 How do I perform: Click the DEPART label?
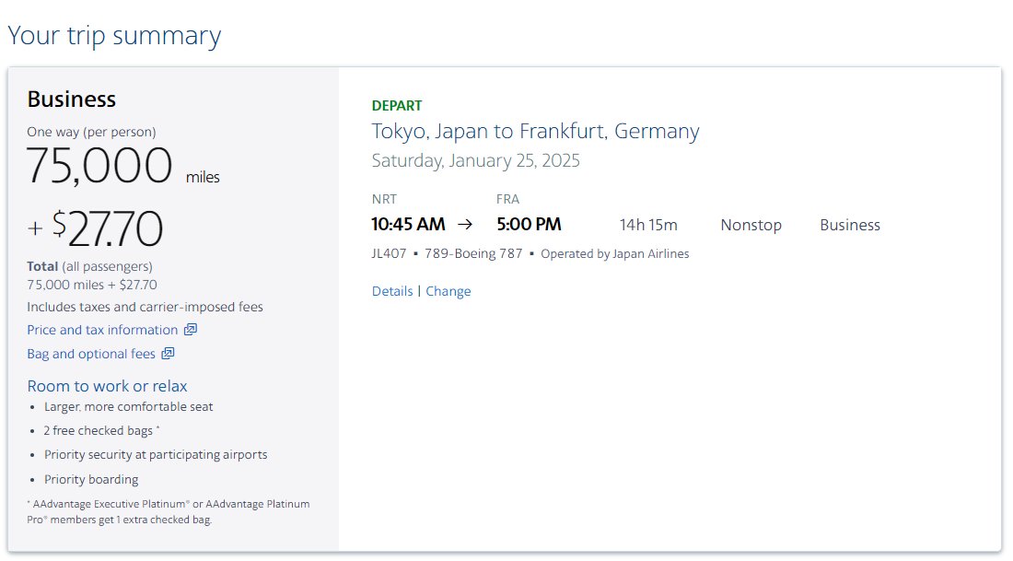coord(397,105)
